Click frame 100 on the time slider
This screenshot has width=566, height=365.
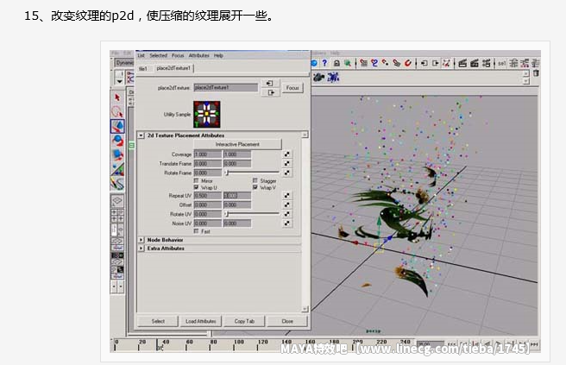239,342
